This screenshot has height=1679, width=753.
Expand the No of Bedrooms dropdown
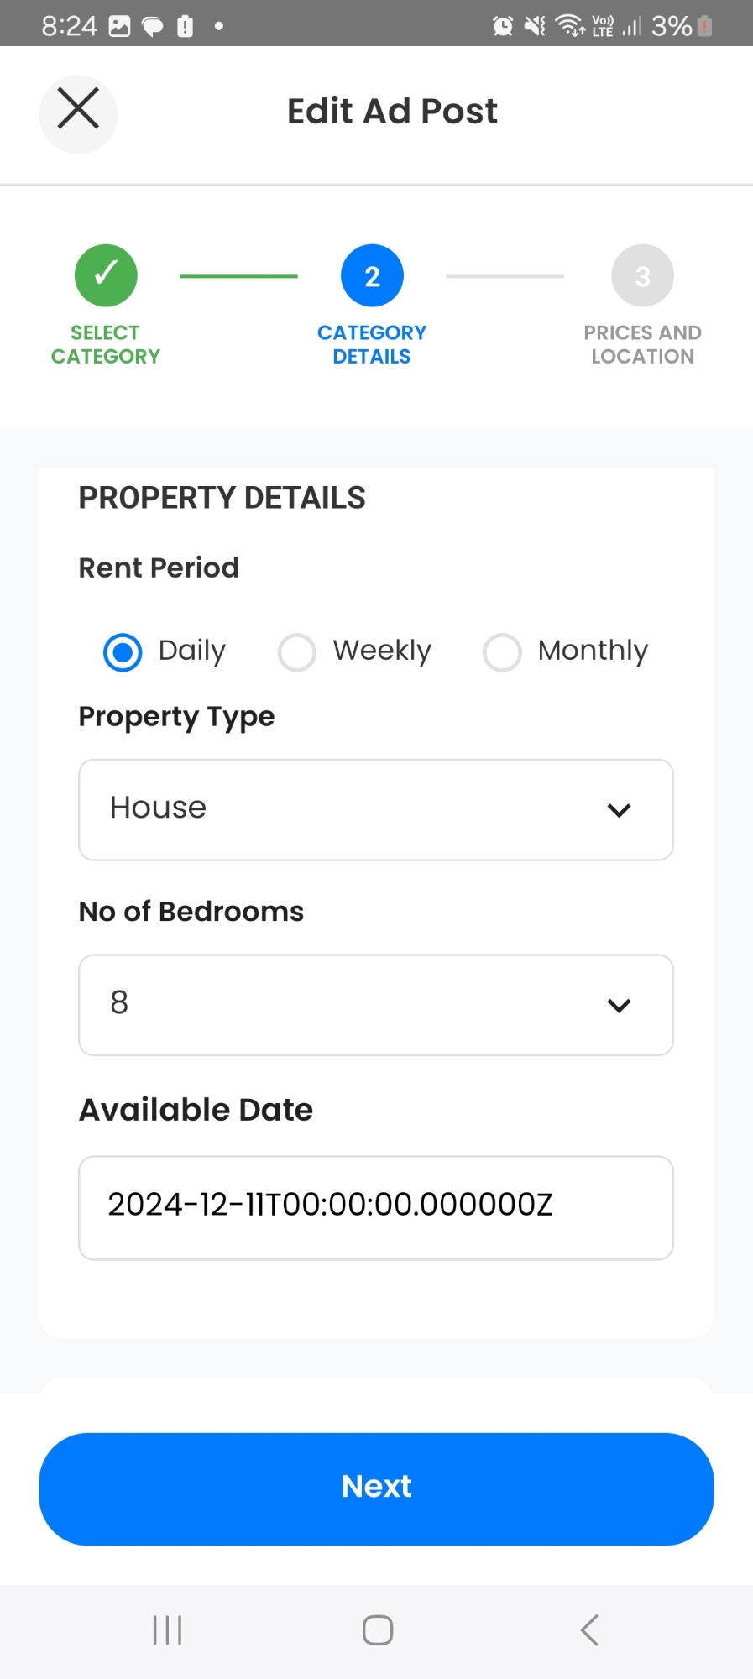click(x=375, y=1004)
